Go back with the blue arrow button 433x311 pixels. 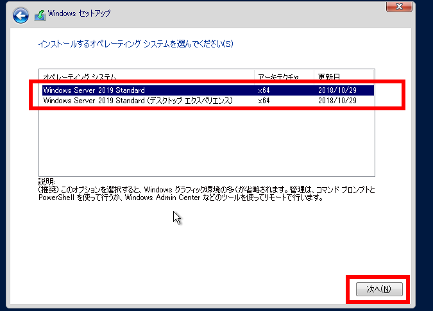coord(21,15)
